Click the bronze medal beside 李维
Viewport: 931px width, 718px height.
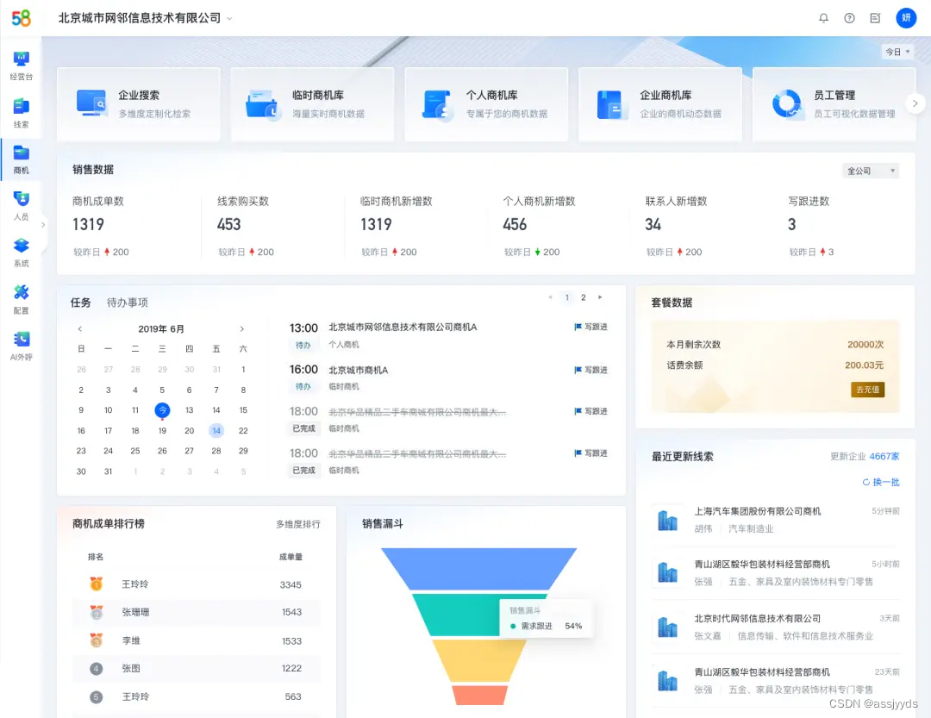[x=97, y=640]
